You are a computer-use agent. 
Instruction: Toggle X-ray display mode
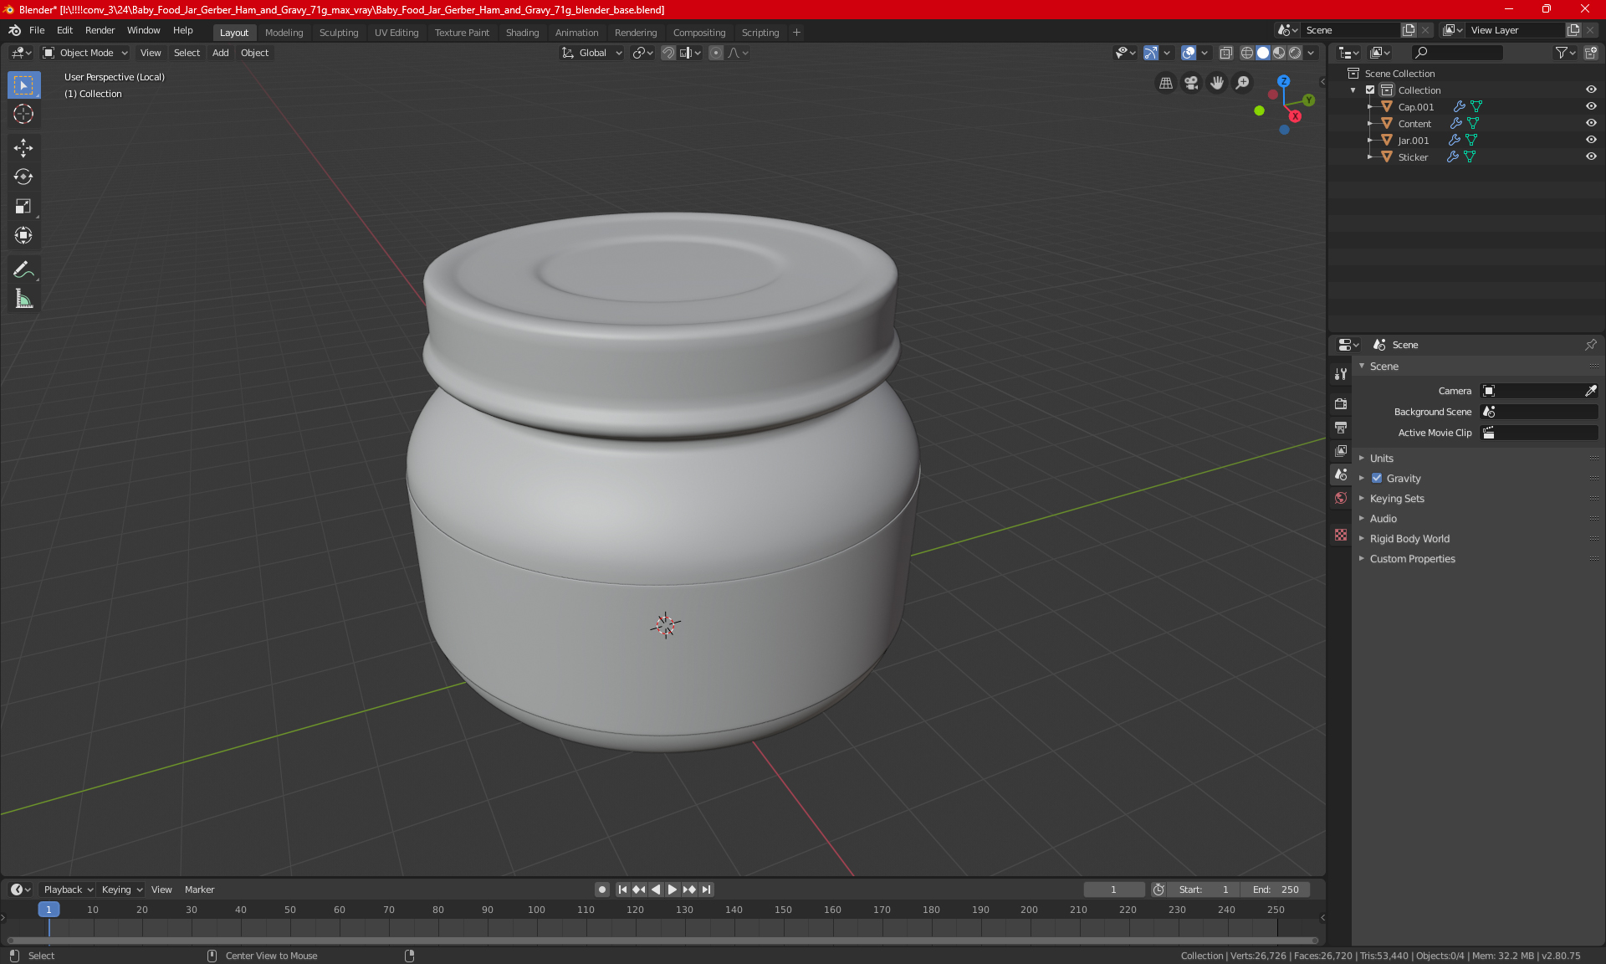(1225, 53)
